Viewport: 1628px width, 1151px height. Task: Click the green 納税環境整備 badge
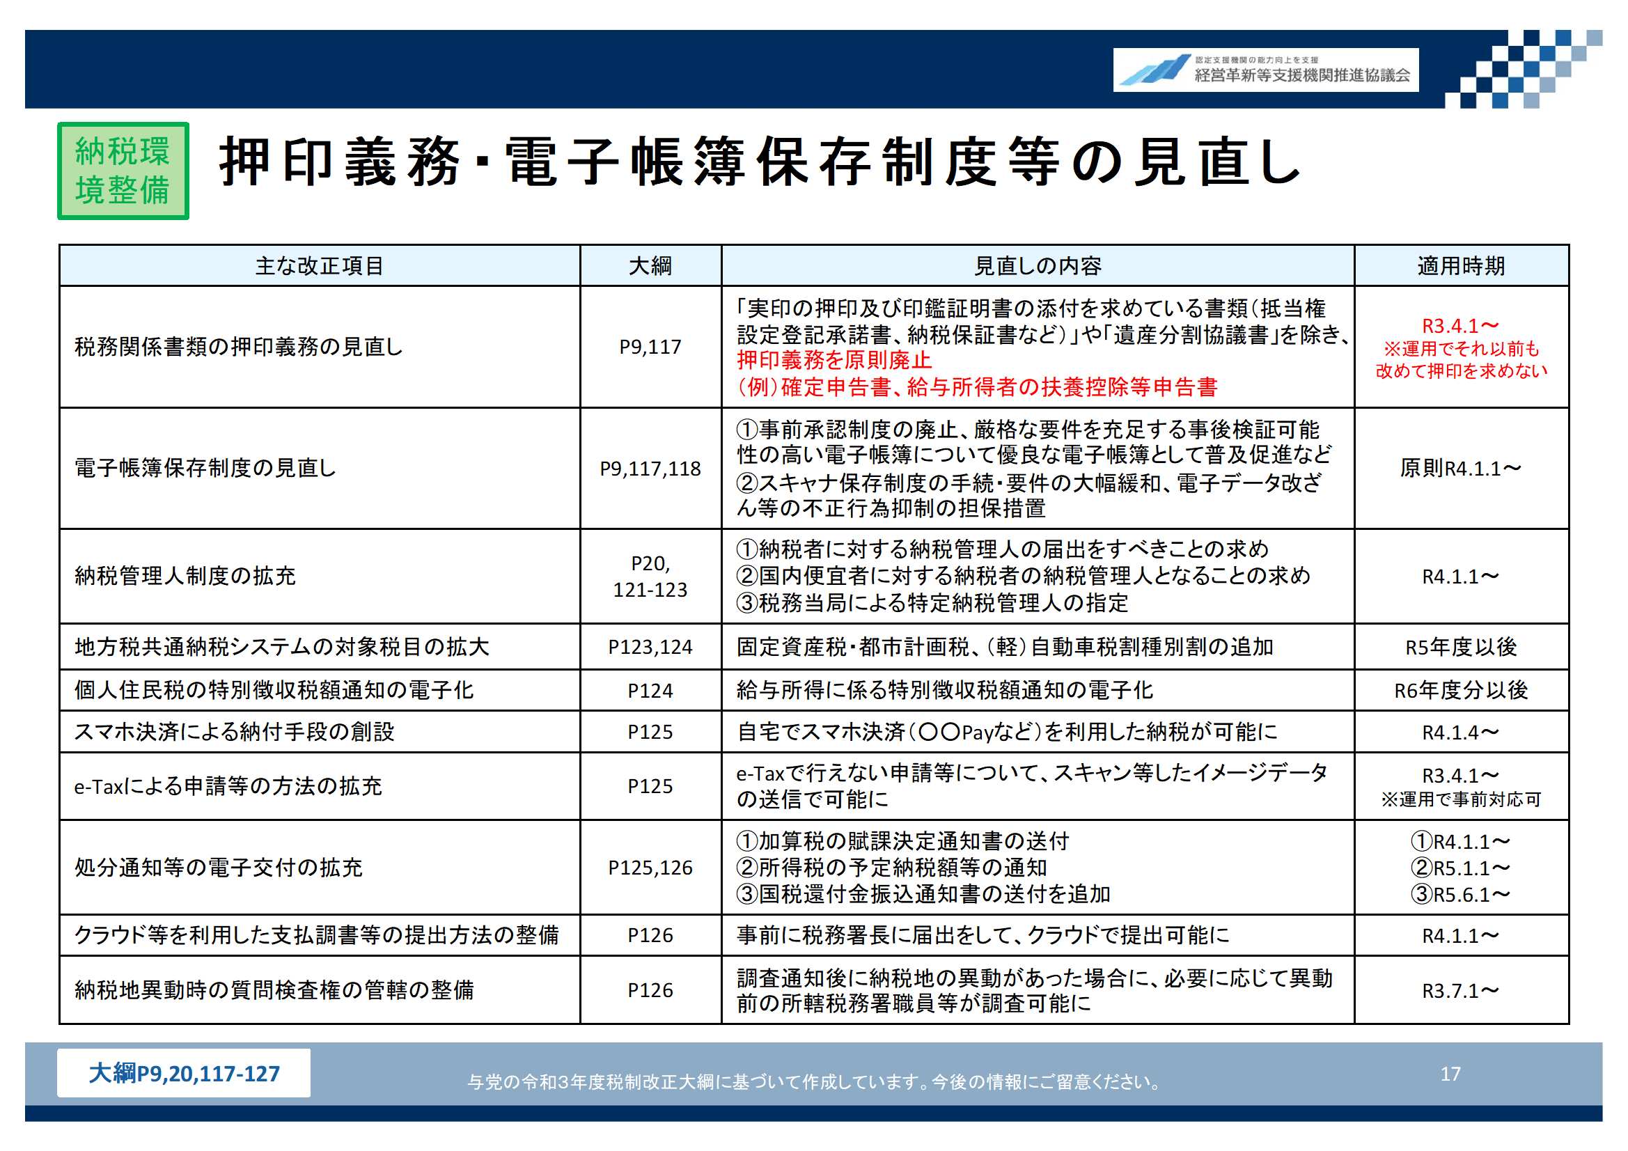coord(123,171)
